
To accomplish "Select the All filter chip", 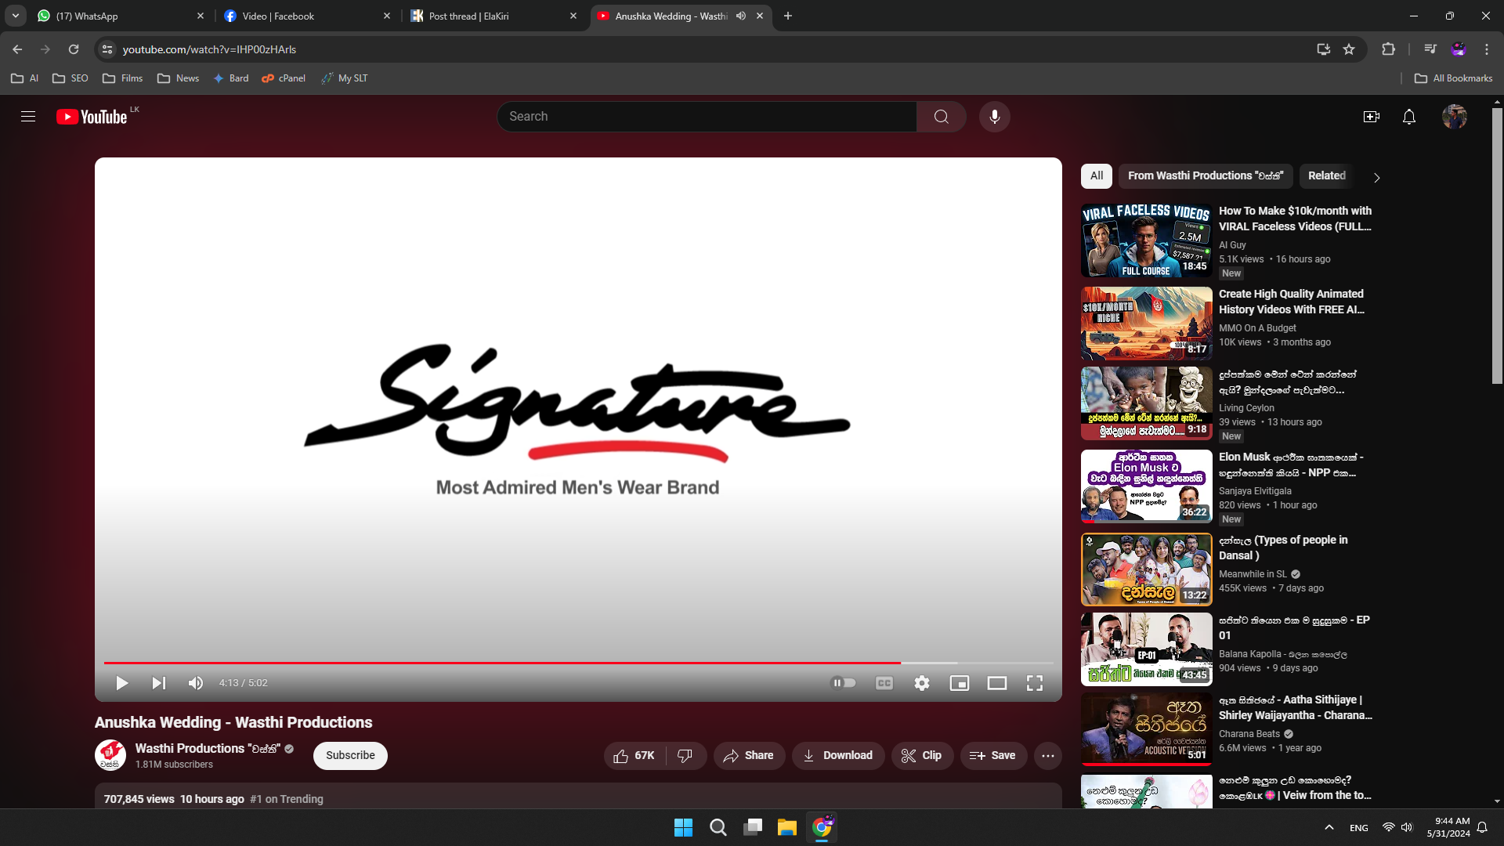I will (x=1097, y=176).
